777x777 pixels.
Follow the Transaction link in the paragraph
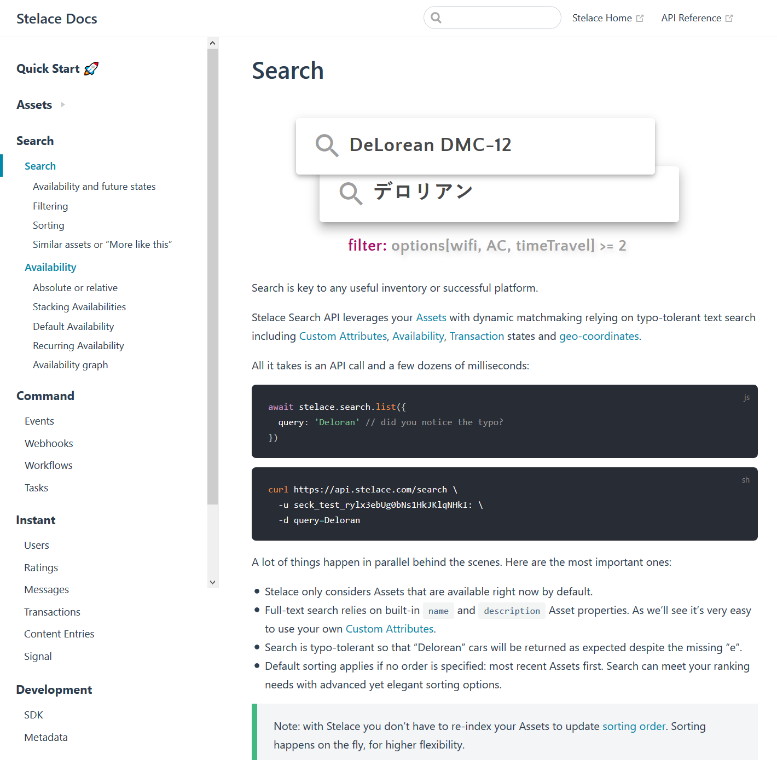click(477, 336)
